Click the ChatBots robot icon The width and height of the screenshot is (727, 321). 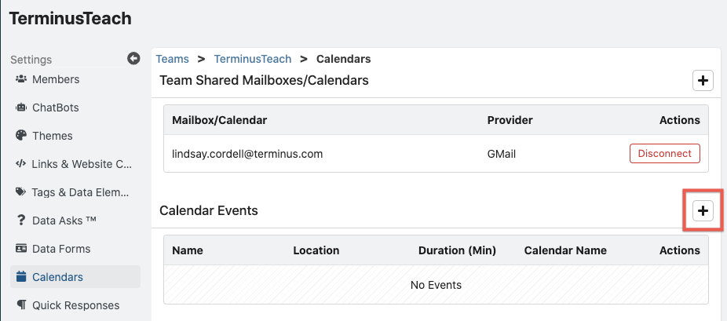[21, 108]
